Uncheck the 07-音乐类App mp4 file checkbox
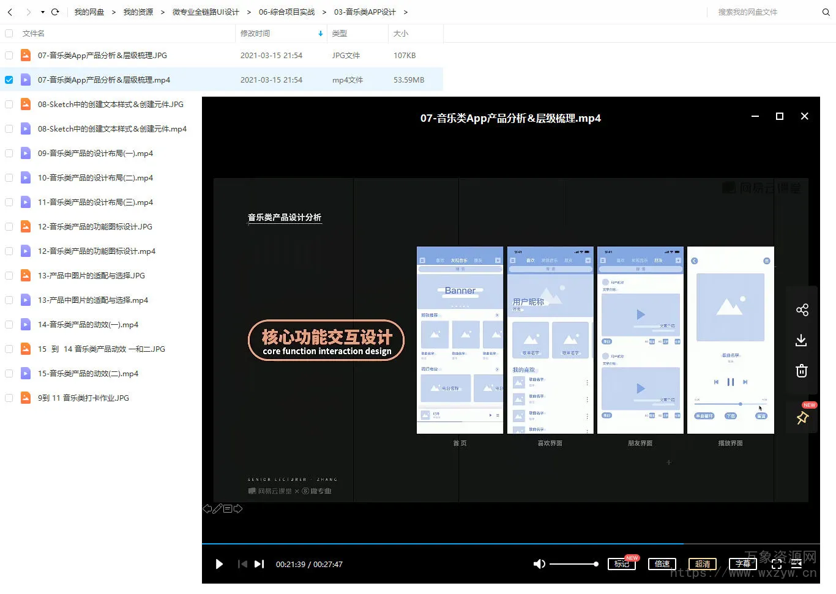Viewport: 836px width, 594px height. click(x=9, y=80)
